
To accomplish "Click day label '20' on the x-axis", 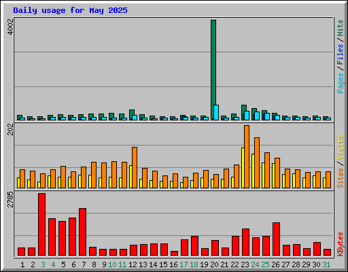I will (214, 265).
